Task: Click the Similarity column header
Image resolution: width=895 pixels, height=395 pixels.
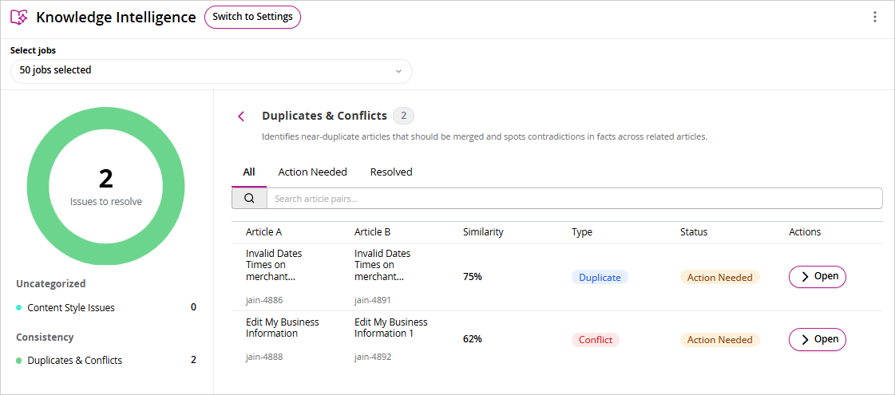Action: 483,232
